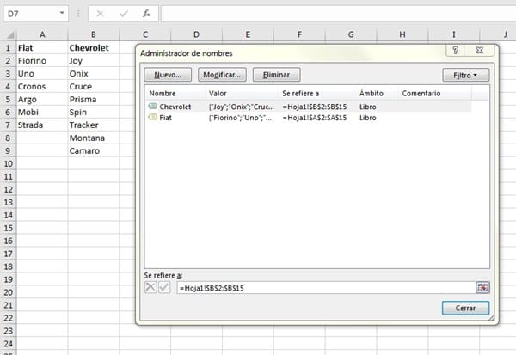Click the formula bar cancel X icon
Viewport: 516px width, 355px height.
tap(101, 14)
